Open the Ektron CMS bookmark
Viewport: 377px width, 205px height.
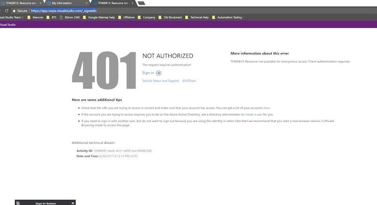click(70, 17)
